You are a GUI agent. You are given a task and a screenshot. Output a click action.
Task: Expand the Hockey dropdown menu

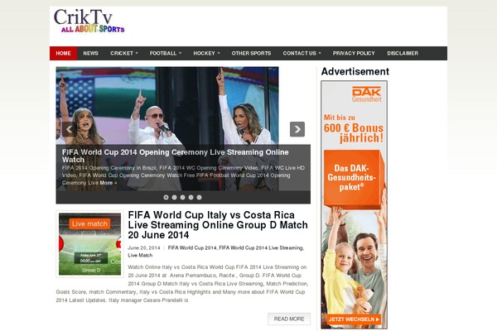pyautogui.click(x=206, y=53)
